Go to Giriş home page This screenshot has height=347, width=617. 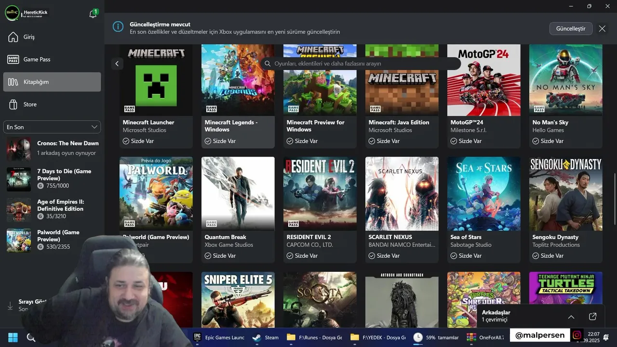tap(52, 37)
